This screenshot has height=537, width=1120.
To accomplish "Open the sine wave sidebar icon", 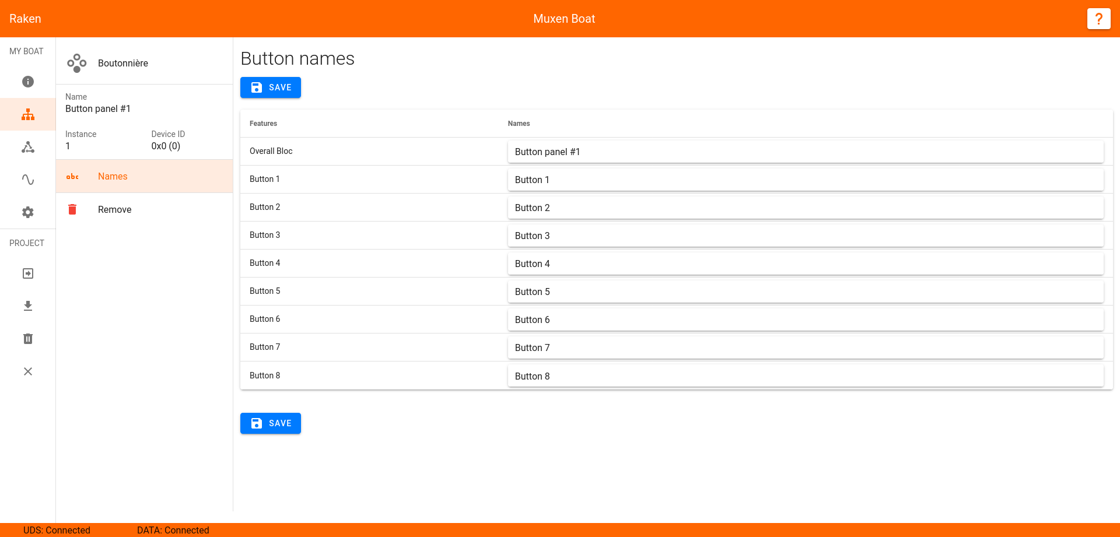I will click(28, 180).
